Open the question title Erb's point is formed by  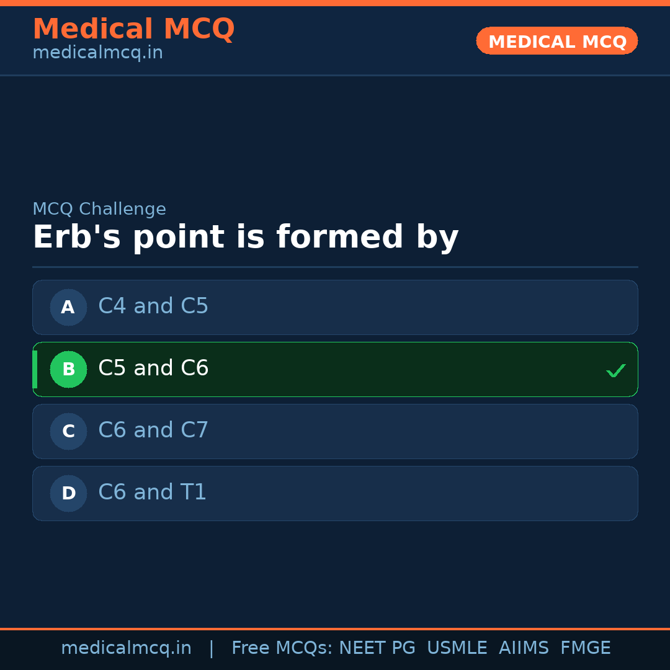(x=246, y=236)
